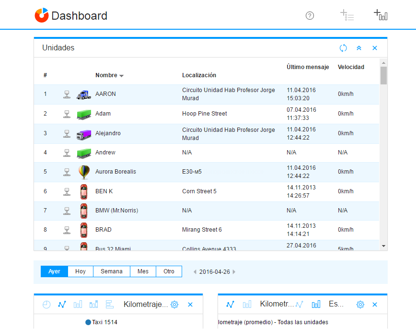The image size is (416, 329).
Task: Select the Semana time range
Action: click(111, 271)
